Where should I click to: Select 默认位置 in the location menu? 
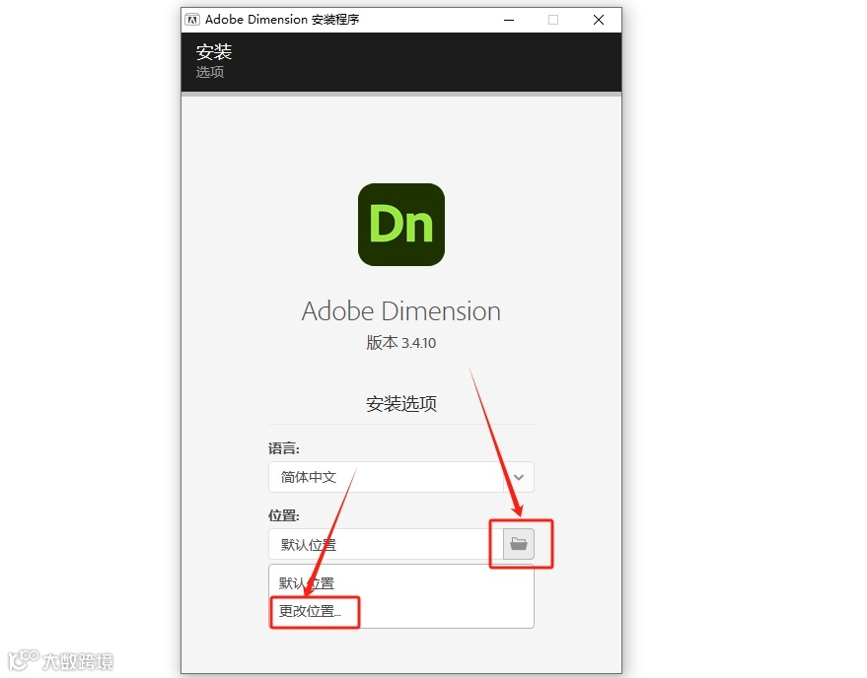coord(307,583)
